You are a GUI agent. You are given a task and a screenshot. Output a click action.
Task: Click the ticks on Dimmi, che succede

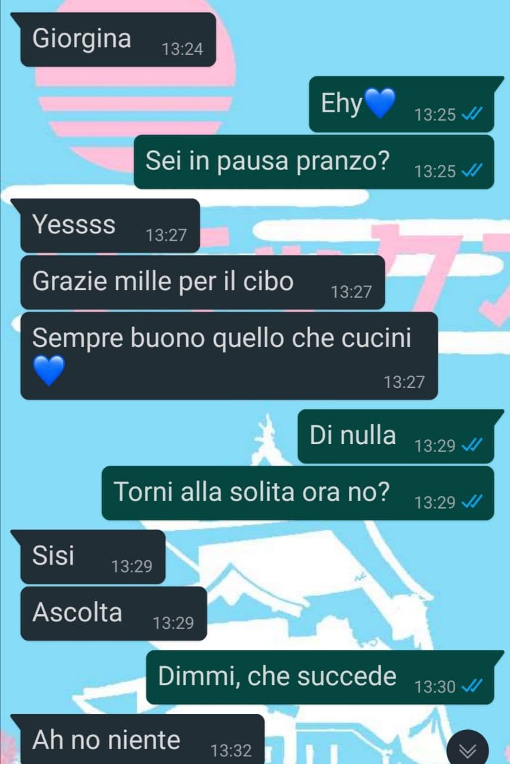tap(472, 686)
